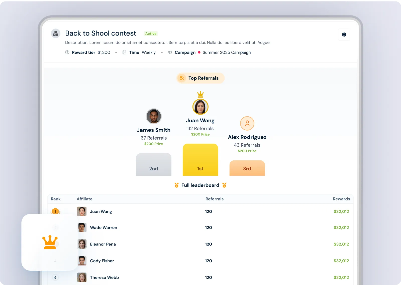Image resolution: width=401 pixels, height=285 pixels.
Task: Select Eleanor Pena name in leaderboard
Action: click(103, 244)
